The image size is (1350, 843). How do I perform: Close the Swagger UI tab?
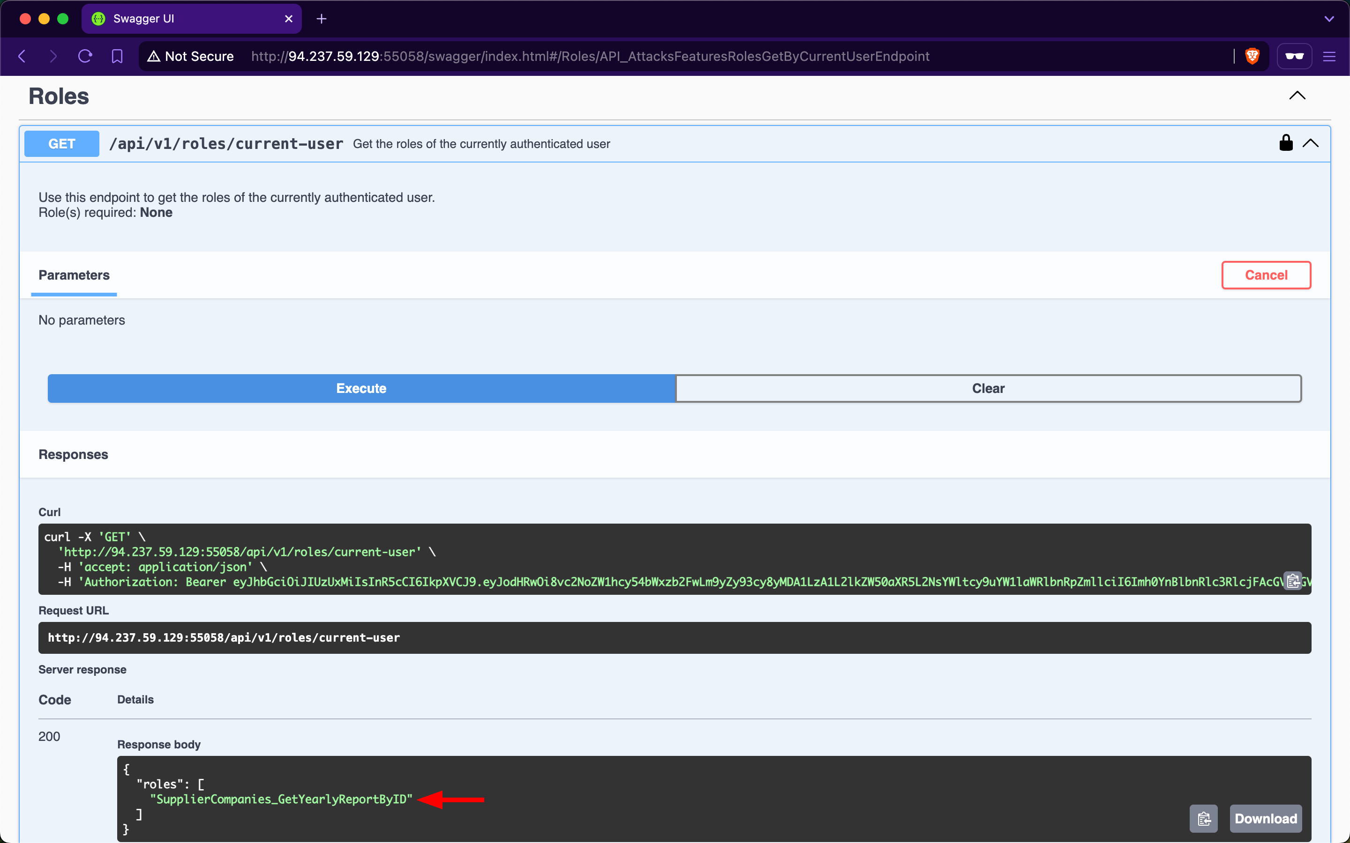point(288,19)
